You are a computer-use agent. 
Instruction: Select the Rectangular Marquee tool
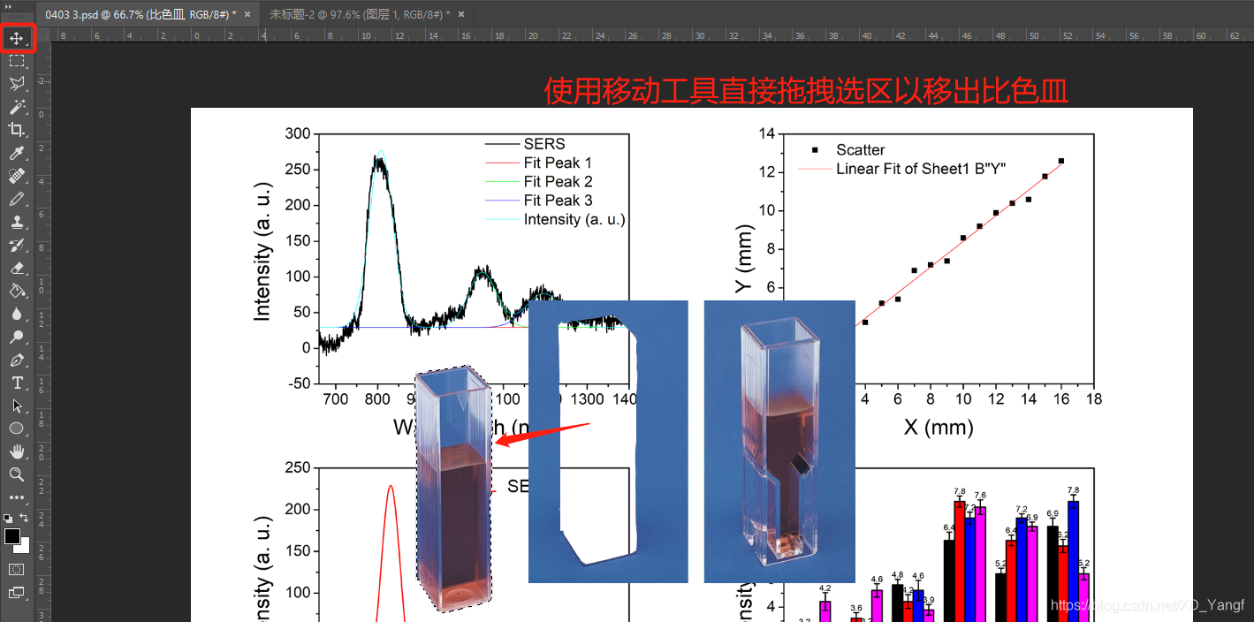[17, 61]
